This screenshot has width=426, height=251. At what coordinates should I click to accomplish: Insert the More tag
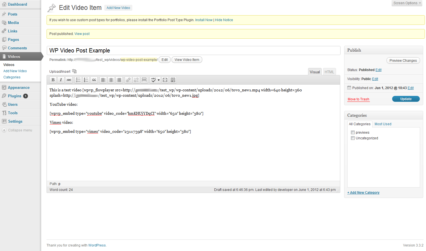click(144, 80)
